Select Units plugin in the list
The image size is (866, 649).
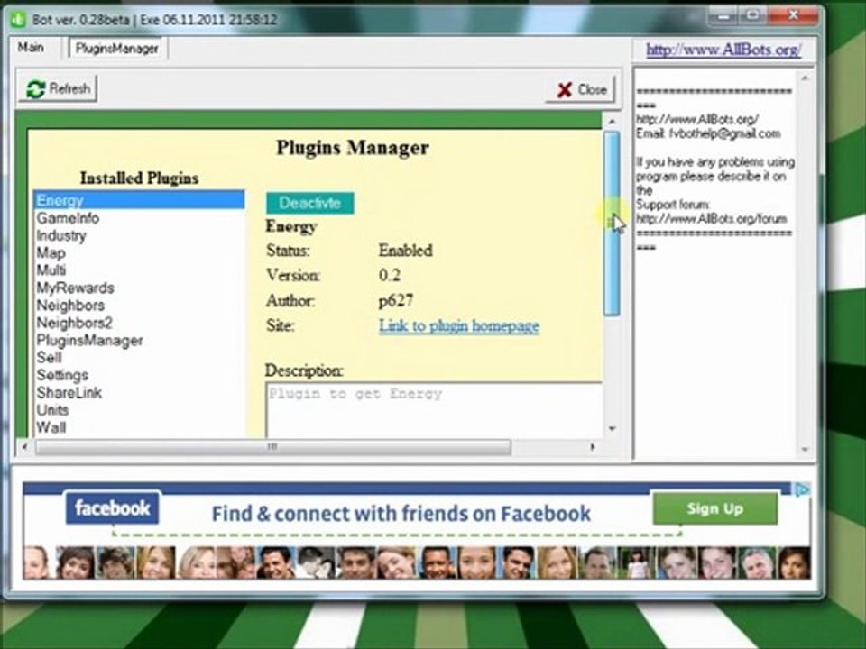click(x=139, y=410)
